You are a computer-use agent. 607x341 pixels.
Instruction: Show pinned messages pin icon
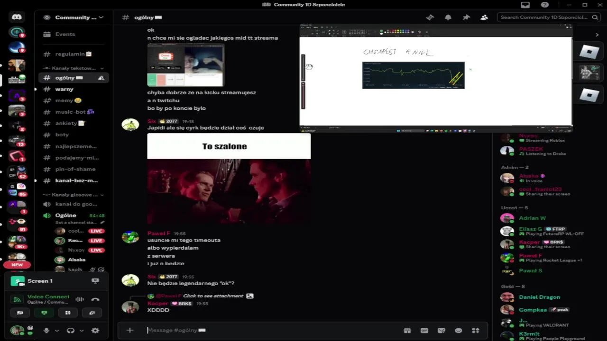pyautogui.click(x=466, y=17)
